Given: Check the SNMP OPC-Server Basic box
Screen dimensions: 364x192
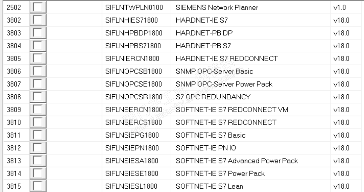Looking at the screenshot, I should (x=38, y=71).
